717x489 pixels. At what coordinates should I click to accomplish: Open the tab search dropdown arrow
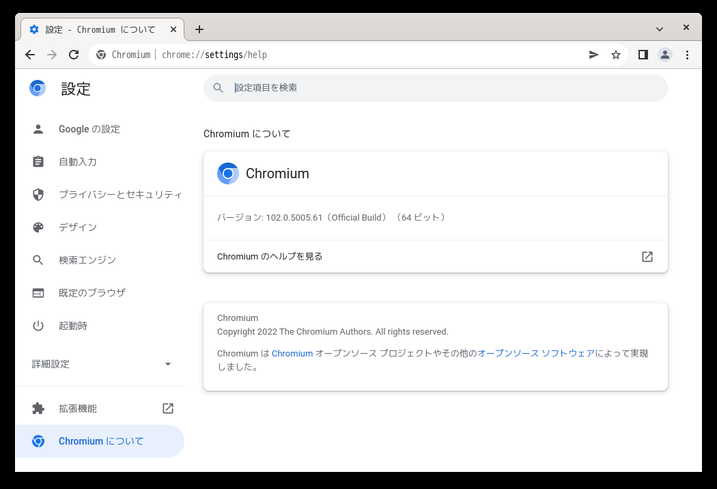[660, 29]
